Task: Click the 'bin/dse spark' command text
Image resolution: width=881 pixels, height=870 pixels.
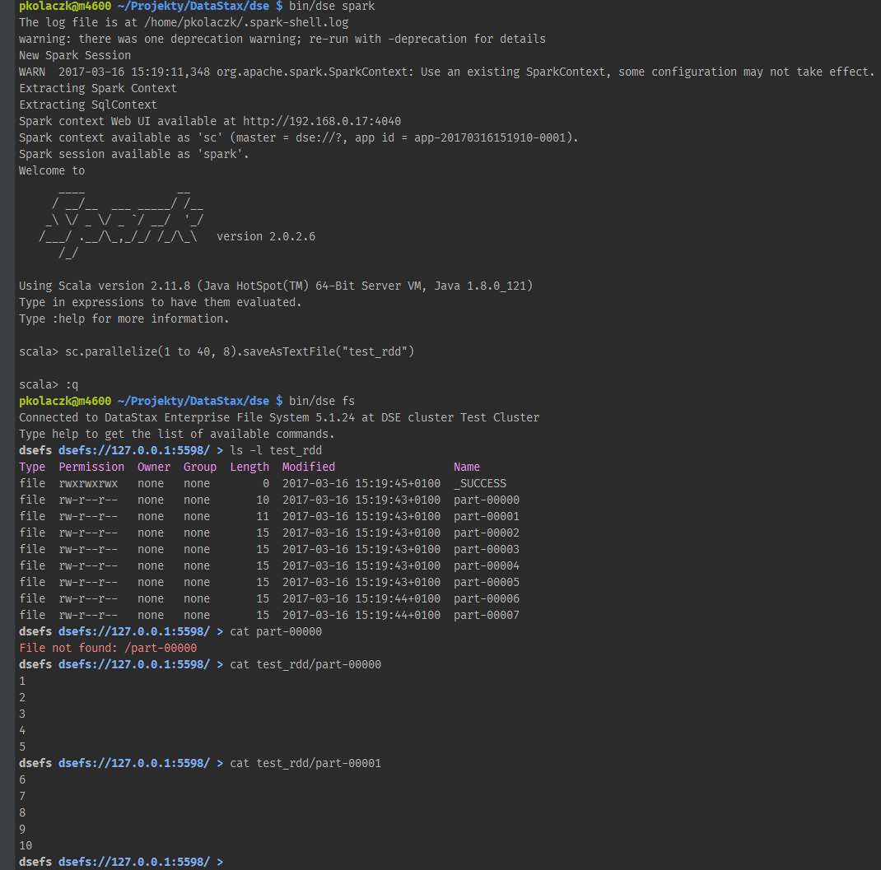Action: [x=332, y=7]
